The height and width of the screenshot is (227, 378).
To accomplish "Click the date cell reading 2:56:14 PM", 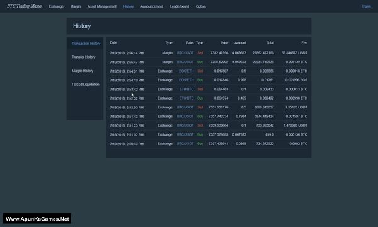I will (x=127, y=53).
